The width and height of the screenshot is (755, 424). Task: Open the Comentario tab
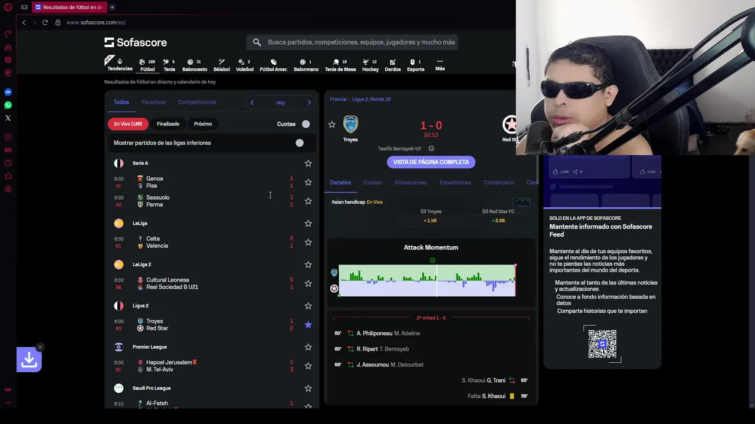498,183
